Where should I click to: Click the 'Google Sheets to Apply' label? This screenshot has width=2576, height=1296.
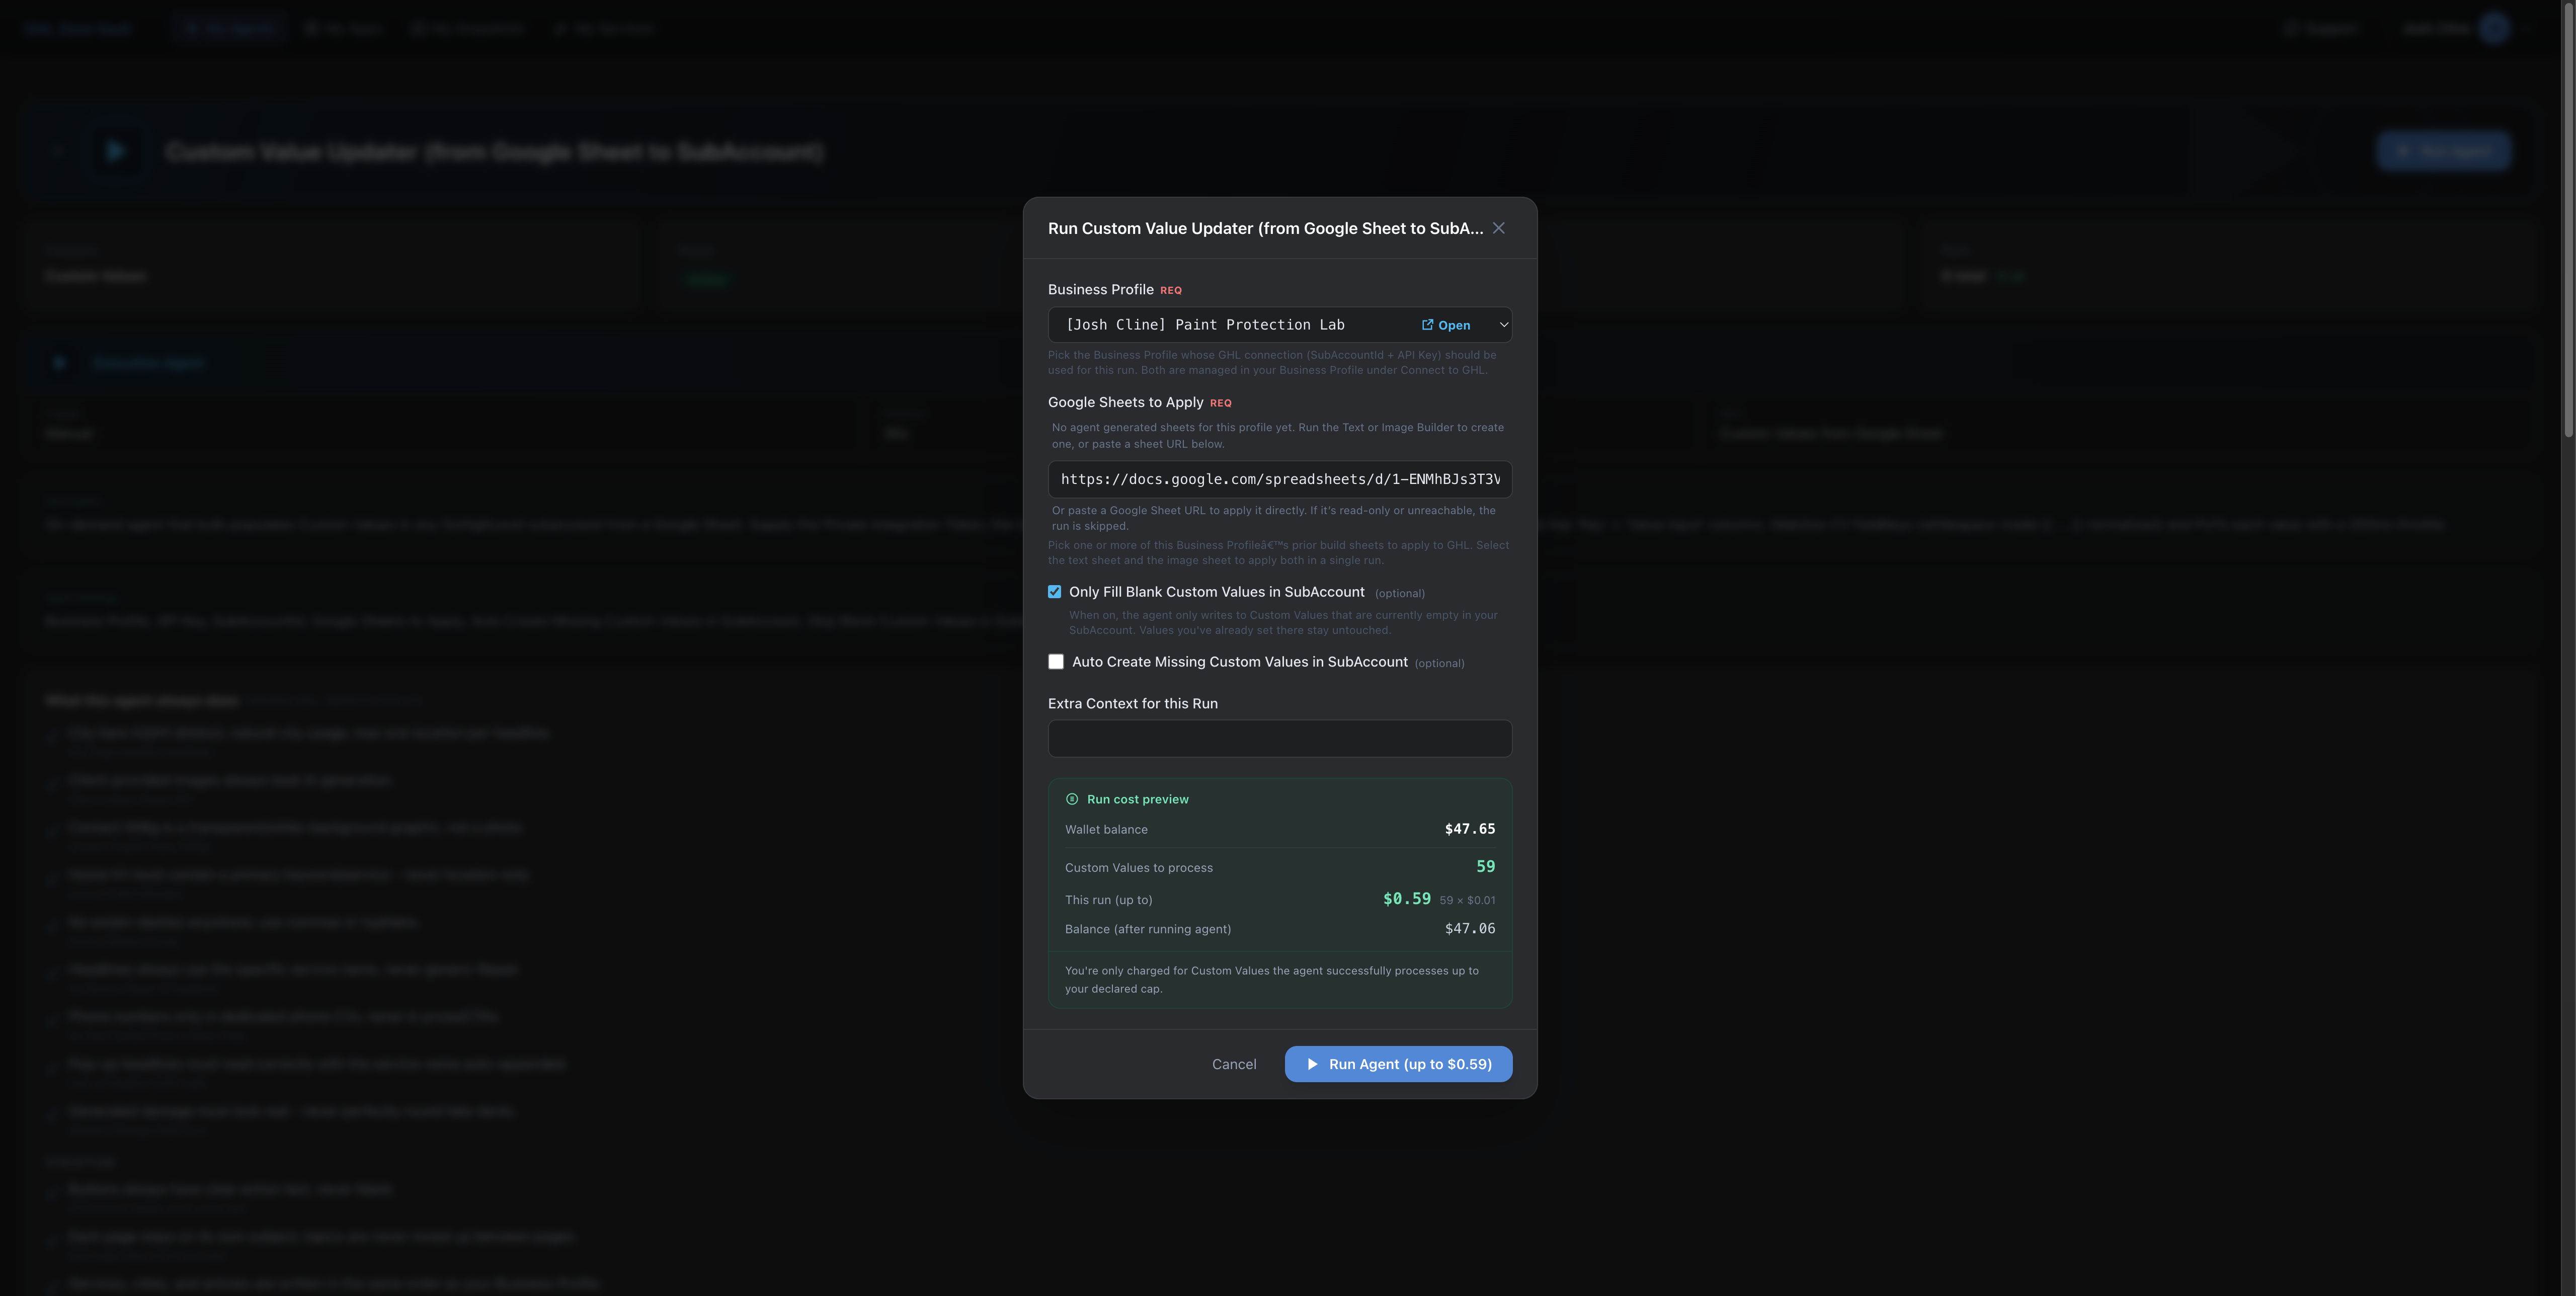[x=1126, y=402]
